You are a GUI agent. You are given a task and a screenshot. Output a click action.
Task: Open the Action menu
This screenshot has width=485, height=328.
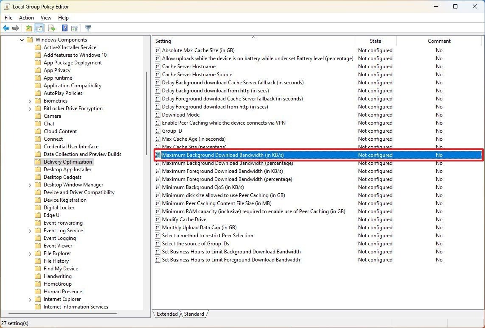26,18
